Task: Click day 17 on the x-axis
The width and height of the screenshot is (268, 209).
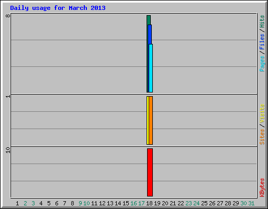Action: coord(141,203)
